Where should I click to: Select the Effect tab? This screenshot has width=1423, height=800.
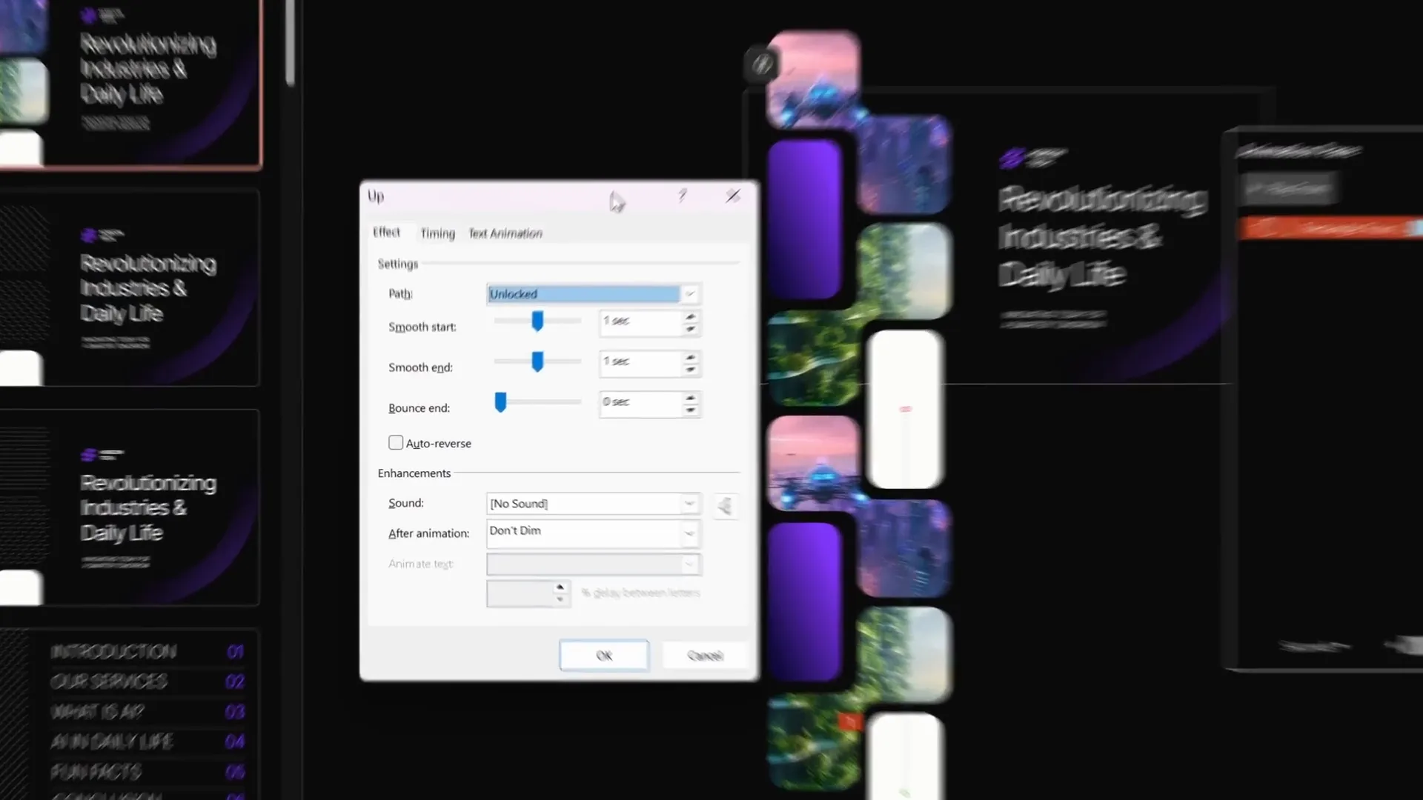pyautogui.click(x=386, y=233)
